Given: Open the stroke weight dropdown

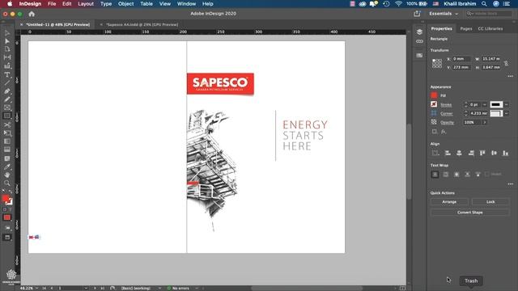Looking at the screenshot, I should (x=485, y=104).
